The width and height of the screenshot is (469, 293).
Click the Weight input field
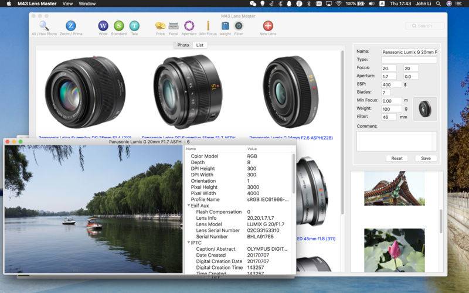click(x=392, y=109)
